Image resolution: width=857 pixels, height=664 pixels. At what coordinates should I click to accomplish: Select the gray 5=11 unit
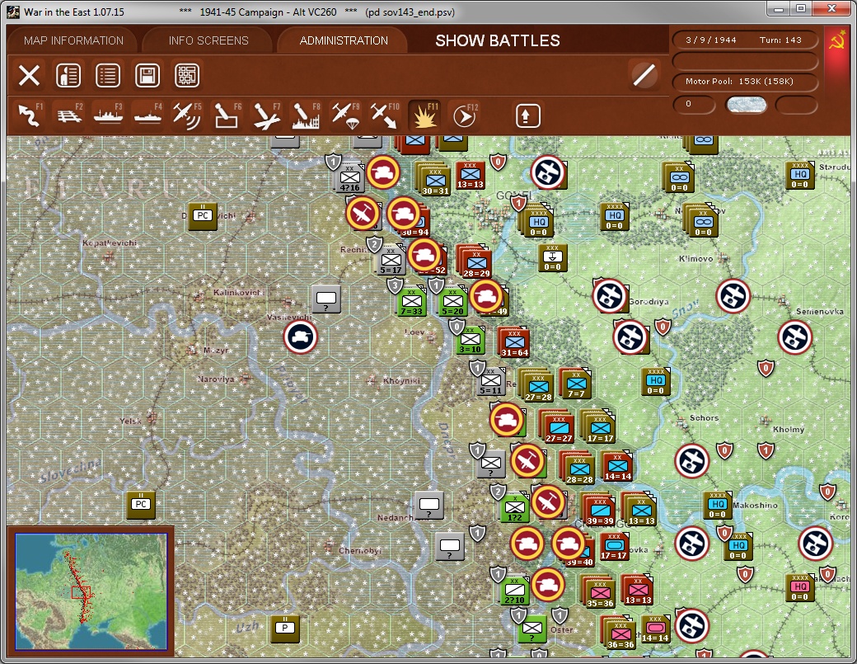pos(490,381)
